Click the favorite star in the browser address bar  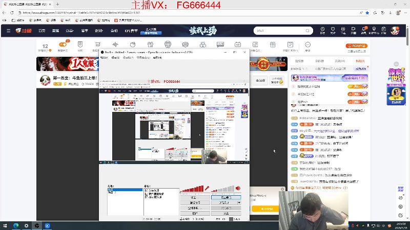tap(367, 12)
